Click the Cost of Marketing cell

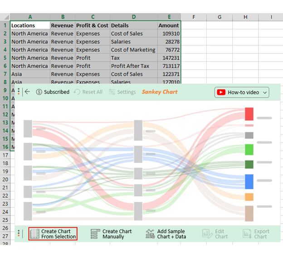[x=134, y=50]
